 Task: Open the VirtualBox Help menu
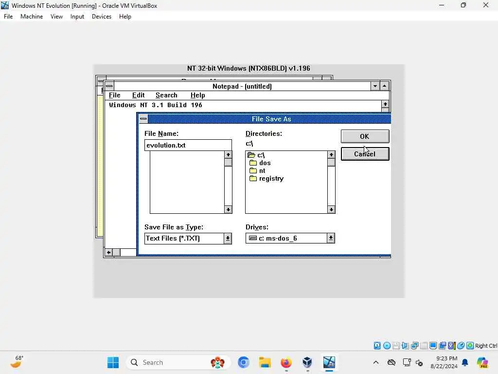coord(125,17)
